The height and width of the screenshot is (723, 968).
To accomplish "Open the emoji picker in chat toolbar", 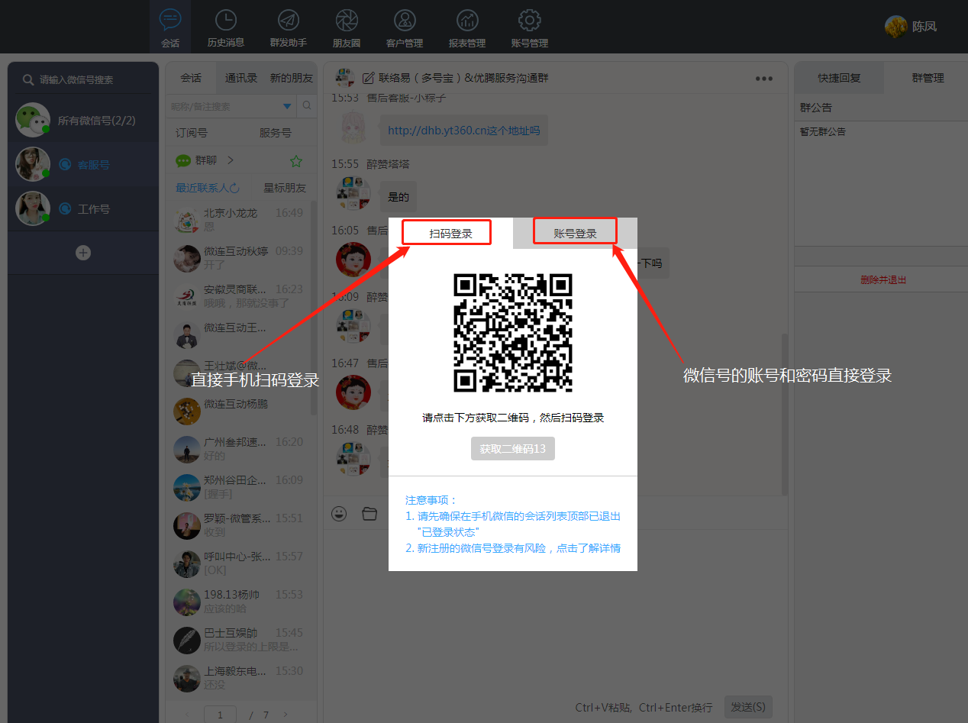I will coord(339,514).
